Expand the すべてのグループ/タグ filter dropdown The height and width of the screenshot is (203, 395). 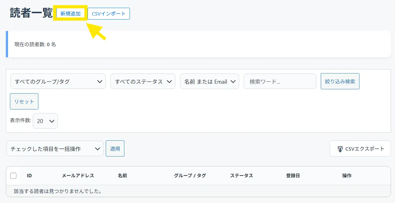pyautogui.click(x=58, y=82)
